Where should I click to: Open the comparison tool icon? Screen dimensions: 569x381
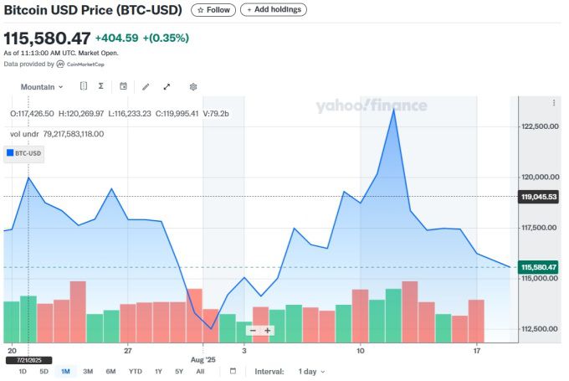pos(84,86)
